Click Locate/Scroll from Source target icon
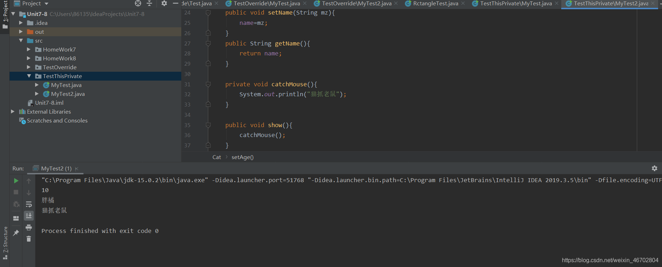Screen dimensions: 662x267 tap(138, 3)
